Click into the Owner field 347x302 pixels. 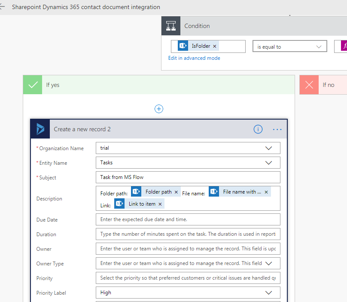pyautogui.click(x=188, y=249)
